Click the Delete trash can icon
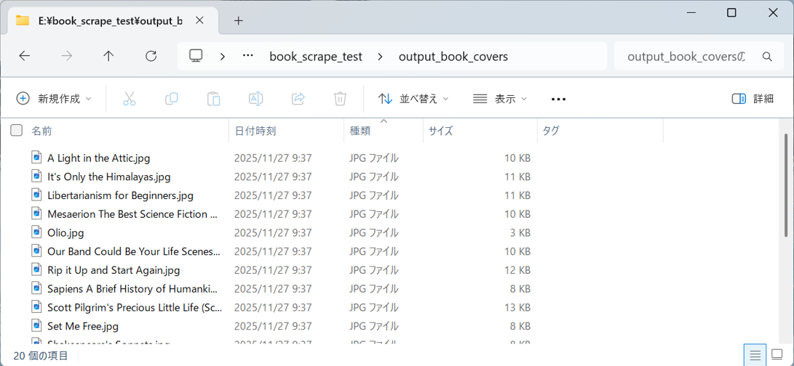 click(341, 99)
